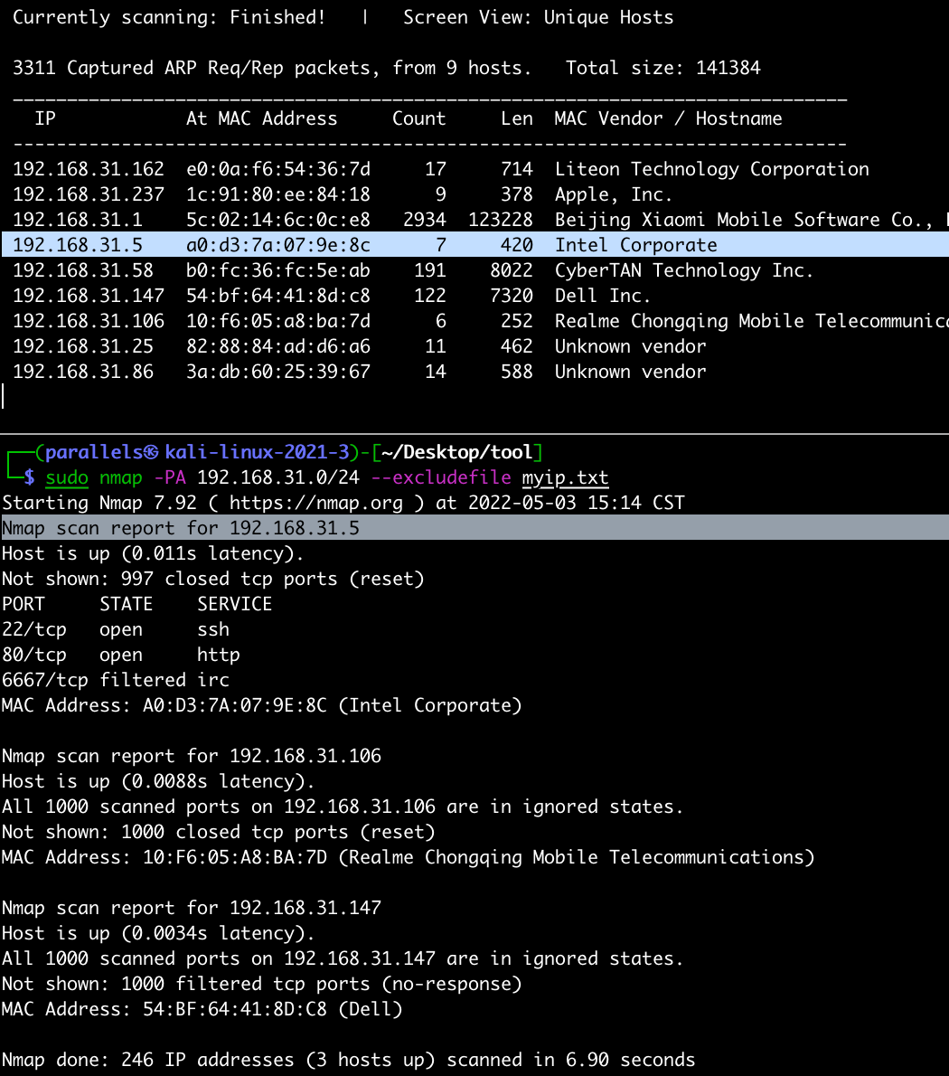Click the highlighted Nmap scan report line
This screenshot has width=949, height=1076.
(x=181, y=528)
